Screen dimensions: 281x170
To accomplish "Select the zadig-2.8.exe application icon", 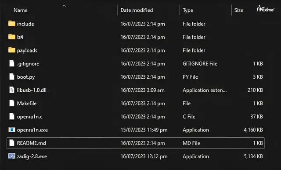I will (12, 156).
